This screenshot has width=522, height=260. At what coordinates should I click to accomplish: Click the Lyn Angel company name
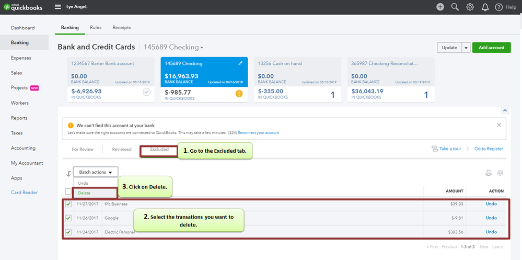(77, 7)
